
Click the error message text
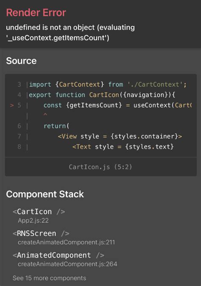[70, 33]
